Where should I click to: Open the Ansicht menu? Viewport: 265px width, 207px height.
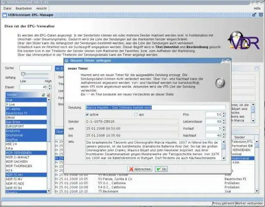tap(41, 9)
